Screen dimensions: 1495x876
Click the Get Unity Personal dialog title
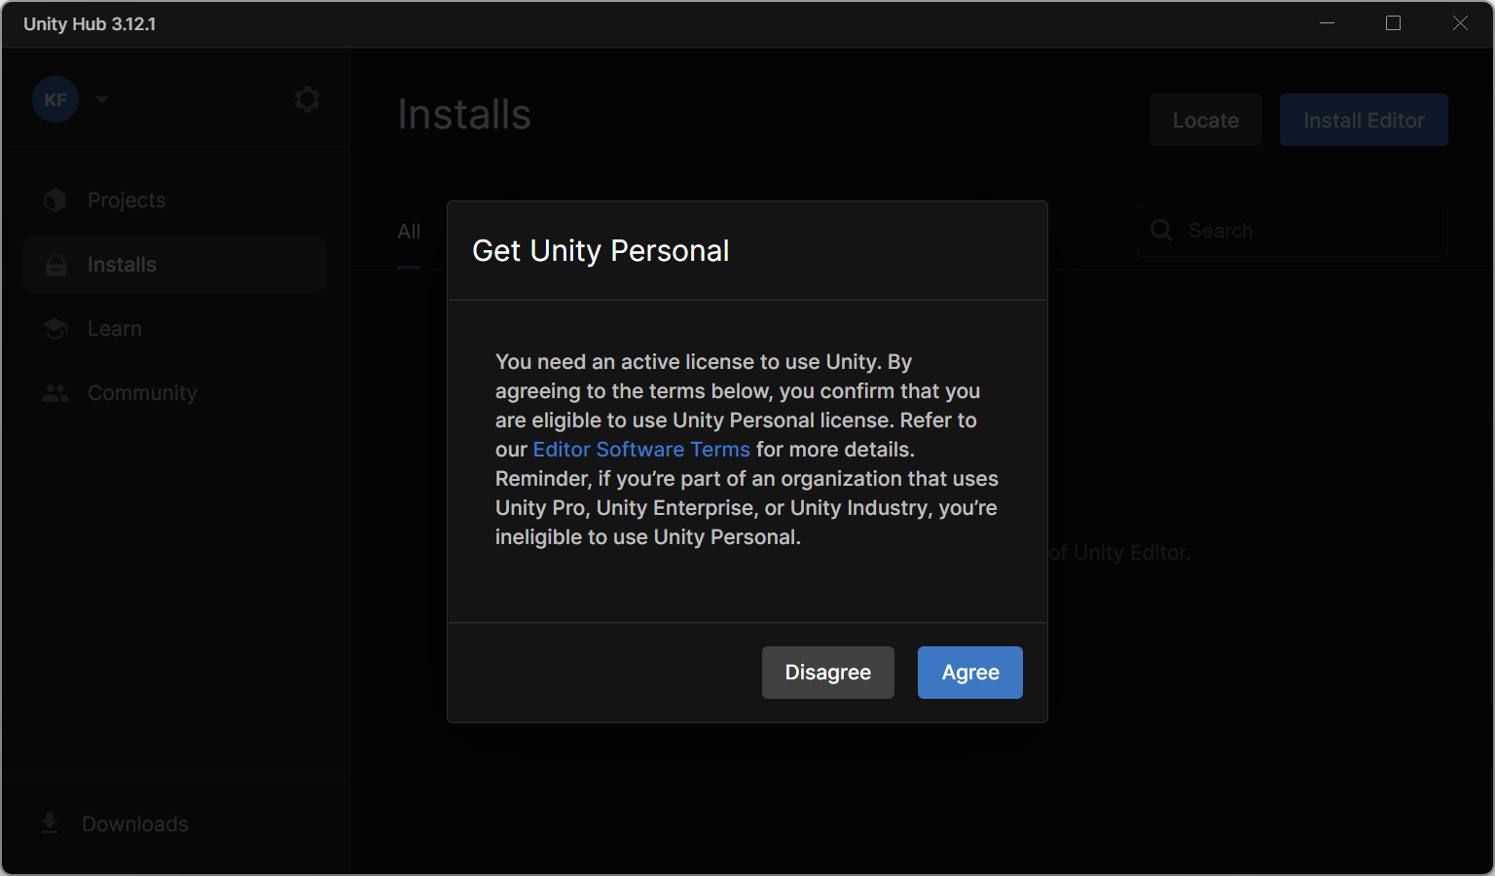[601, 251]
